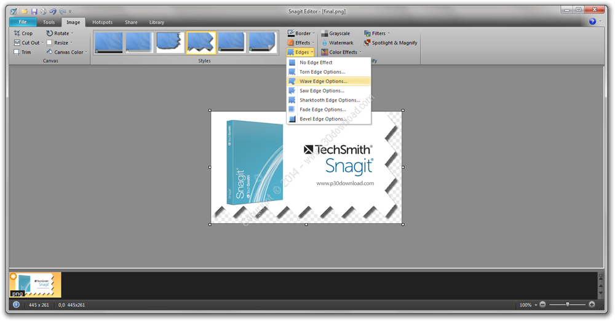Print with the printer icon in title bar
This screenshot has height=321, width=615.
(43, 12)
